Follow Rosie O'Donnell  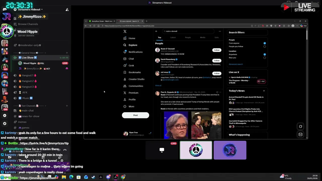(217, 50)
